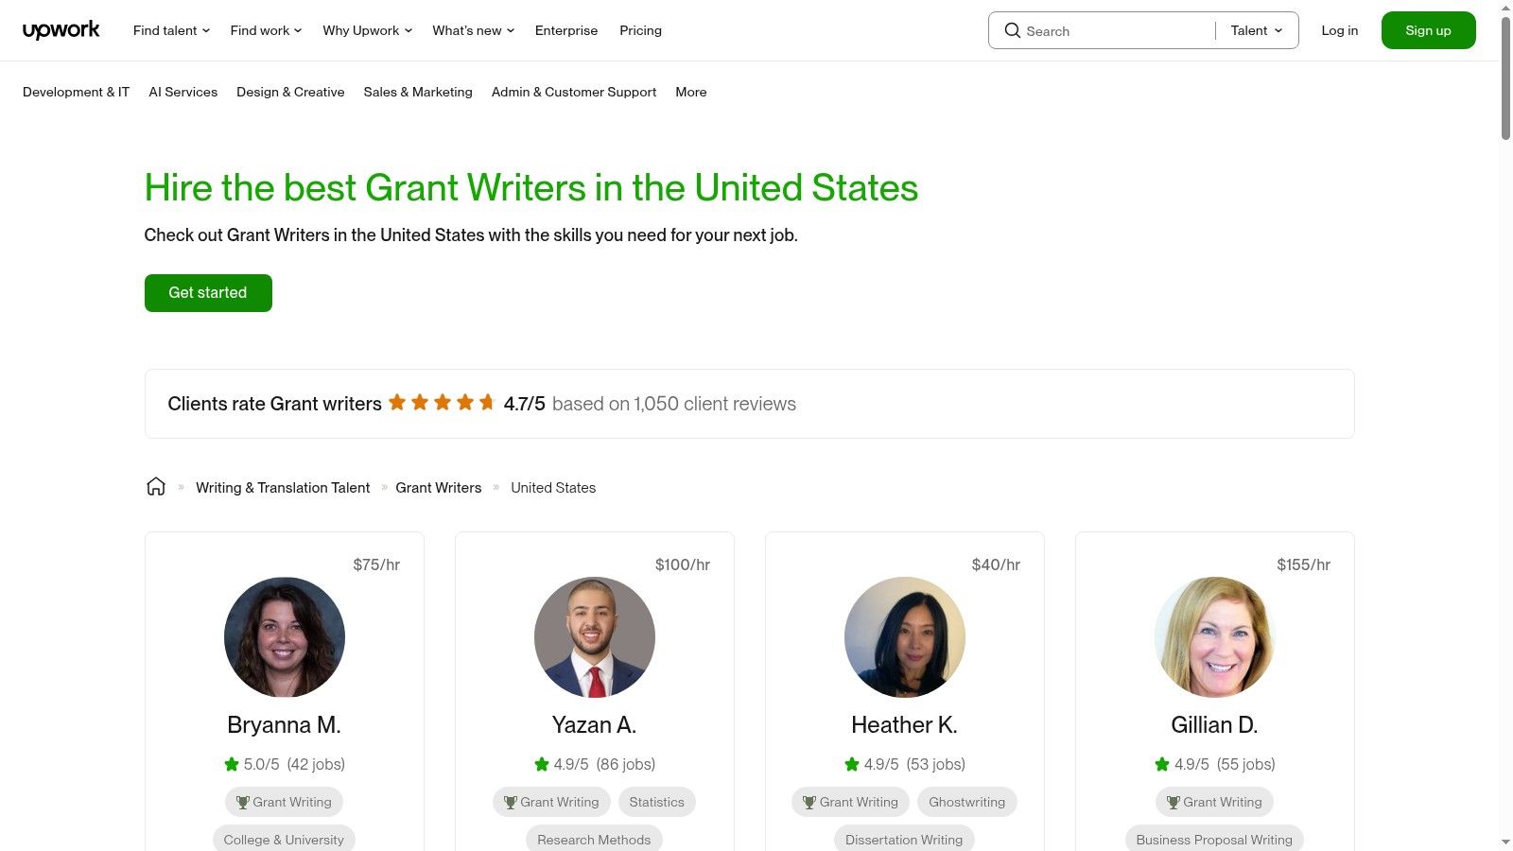Click the Business Proposal Writing skill tag
Viewport: 1513px width, 851px height.
[1214, 840]
